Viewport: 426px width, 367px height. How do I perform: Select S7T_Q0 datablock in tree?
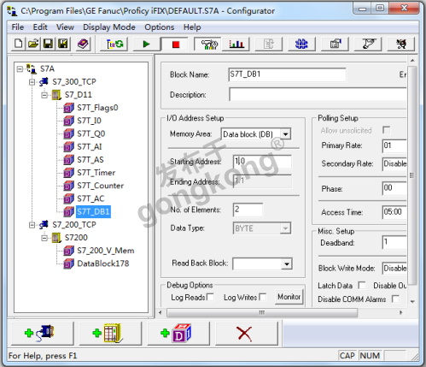pyautogui.click(x=91, y=133)
